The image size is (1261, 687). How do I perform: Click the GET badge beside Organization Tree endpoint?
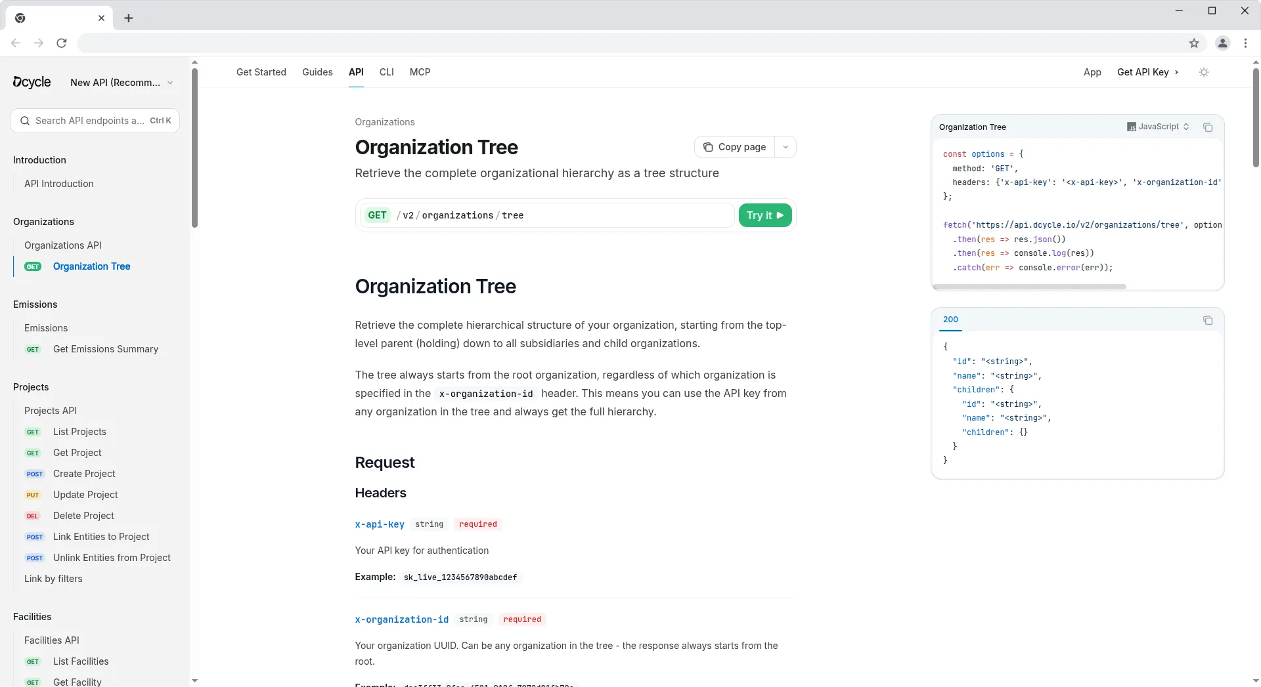[33, 266]
